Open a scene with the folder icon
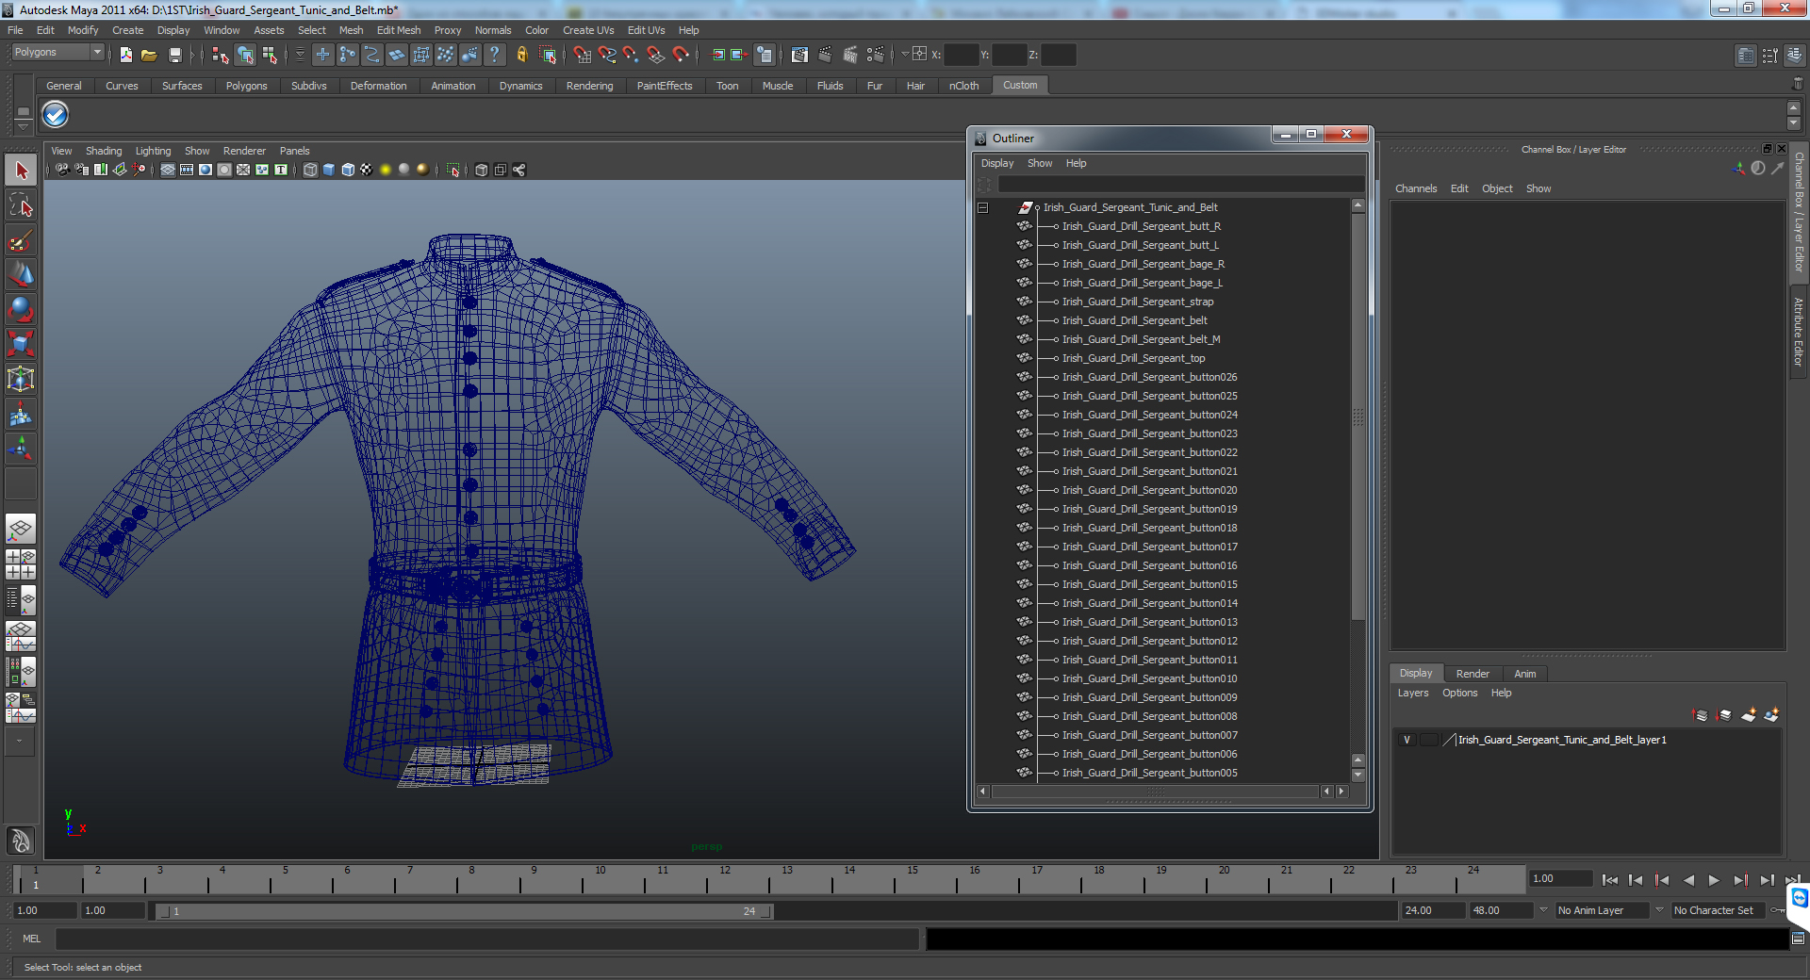Viewport: 1810px width, 980px height. (x=149, y=56)
